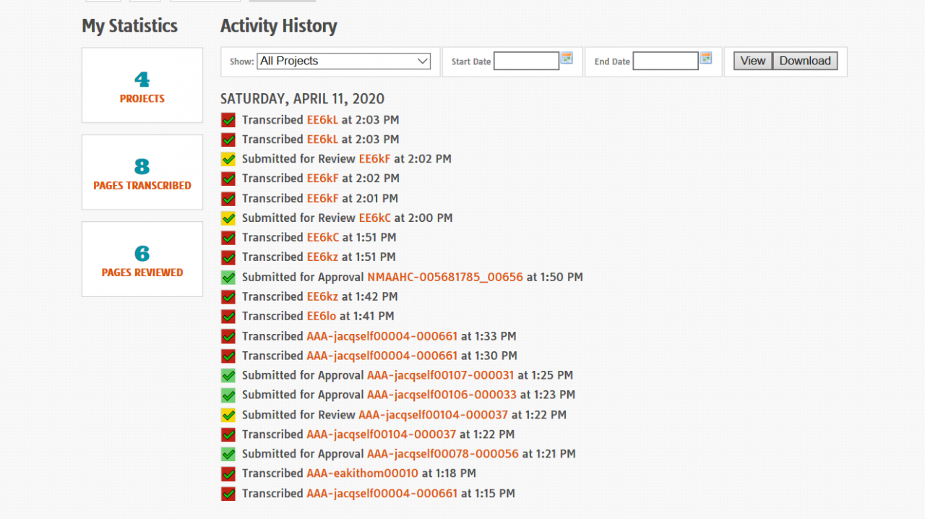
Task: Click green check icon beside AAA-jacqself00078-000056 entry
Action: (x=228, y=454)
